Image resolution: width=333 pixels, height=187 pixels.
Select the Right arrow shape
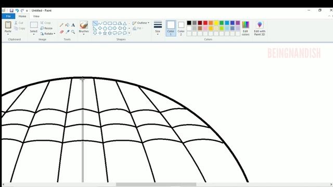(114, 28)
